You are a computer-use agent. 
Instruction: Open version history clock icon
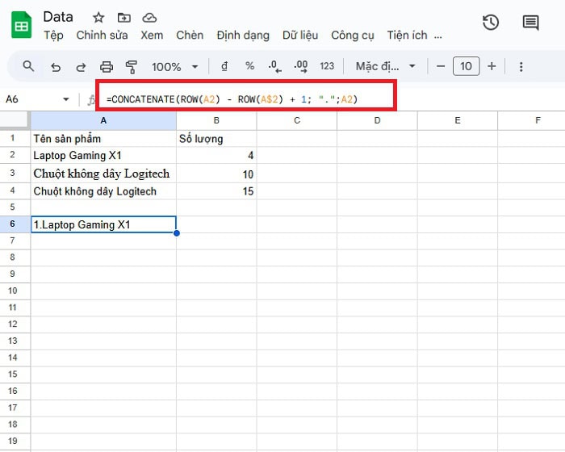(491, 23)
